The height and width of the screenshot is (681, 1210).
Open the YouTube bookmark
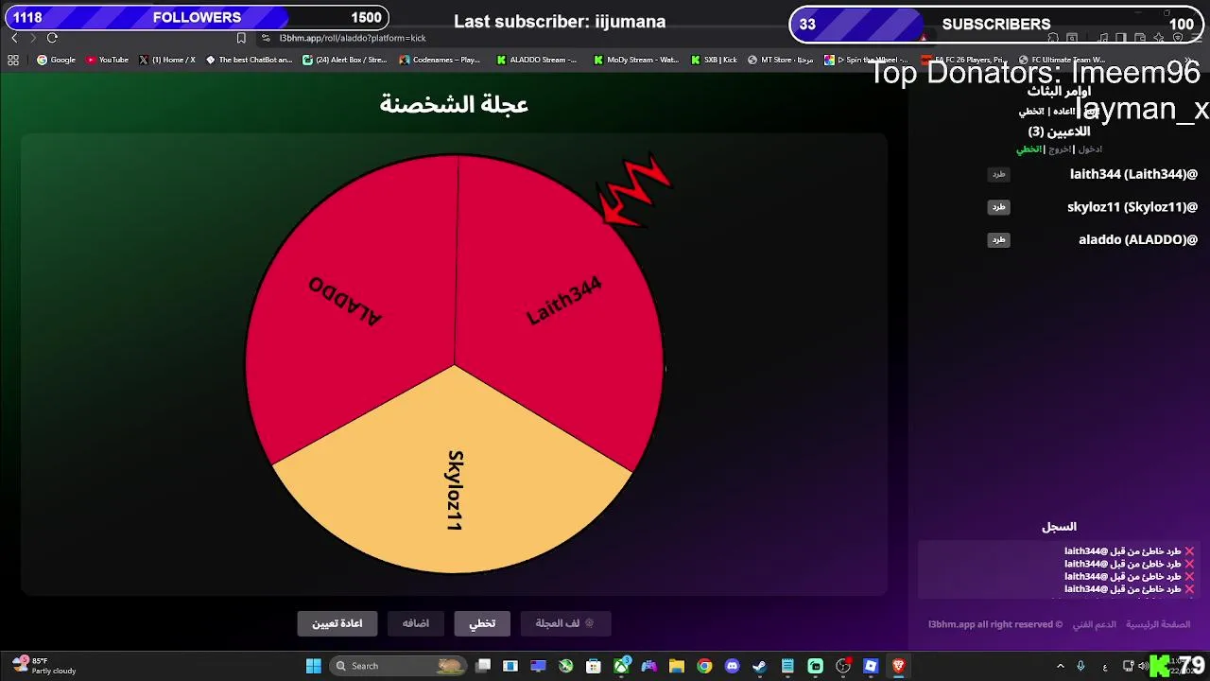(x=107, y=60)
